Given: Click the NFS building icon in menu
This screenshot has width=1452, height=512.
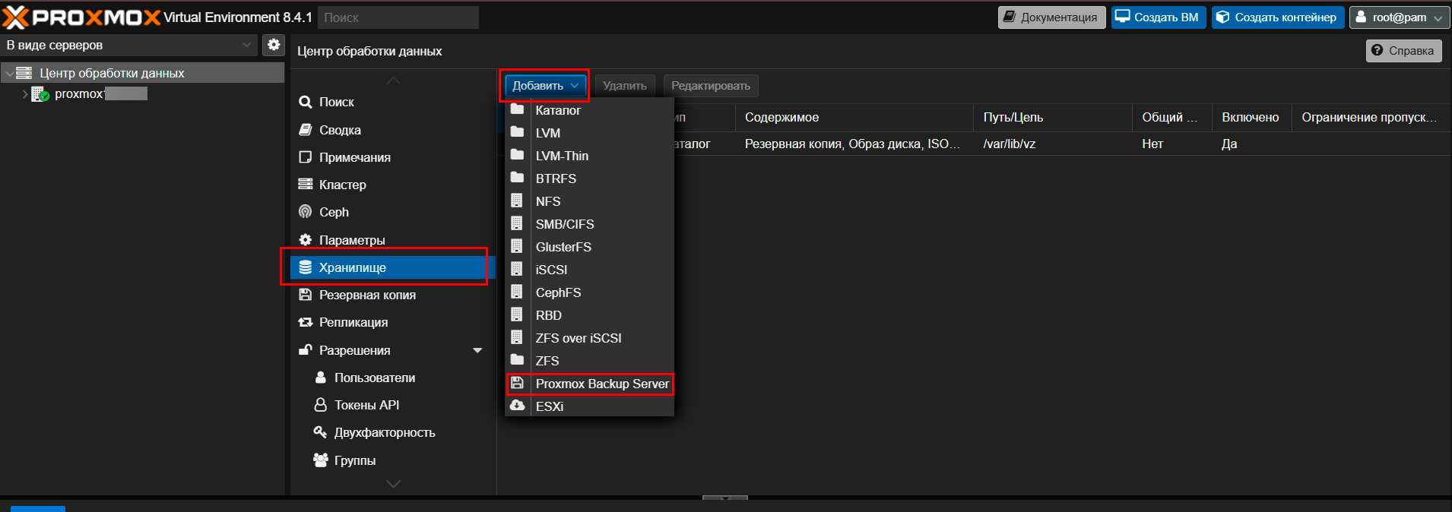Looking at the screenshot, I should click(x=517, y=201).
